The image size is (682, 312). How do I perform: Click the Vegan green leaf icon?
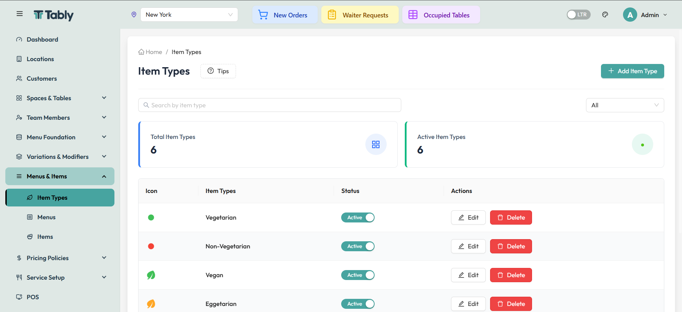click(151, 275)
